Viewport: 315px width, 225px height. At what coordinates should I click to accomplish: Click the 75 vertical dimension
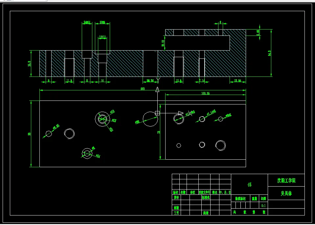pyautogui.click(x=159, y=132)
